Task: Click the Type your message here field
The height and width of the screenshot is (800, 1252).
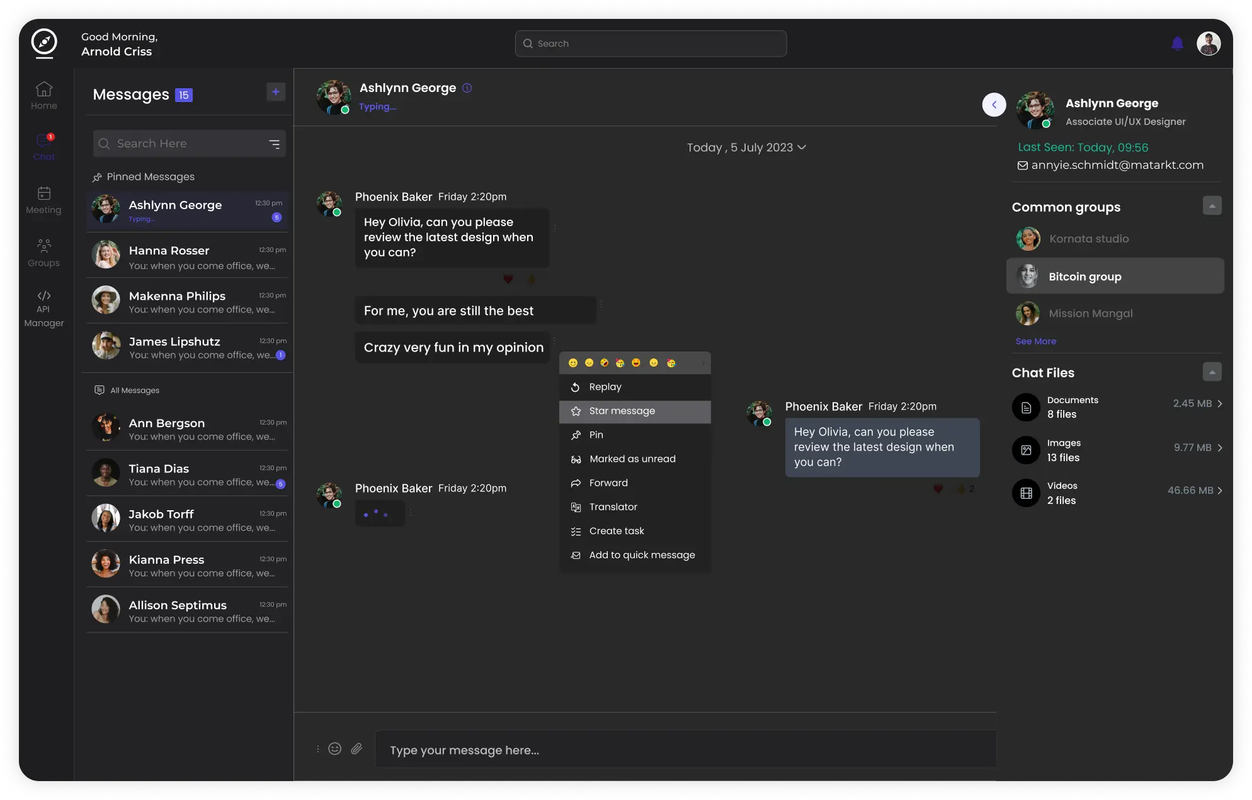Action: (686, 750)
